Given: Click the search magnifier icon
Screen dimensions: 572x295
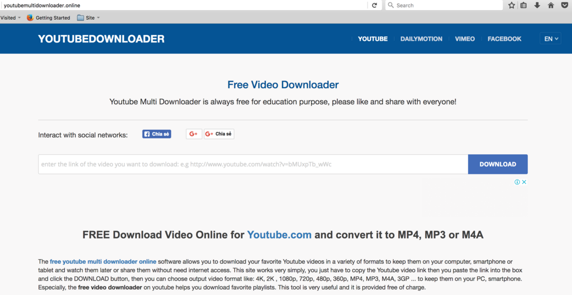Looking at the screenshot, I should [x=390, y=5].
